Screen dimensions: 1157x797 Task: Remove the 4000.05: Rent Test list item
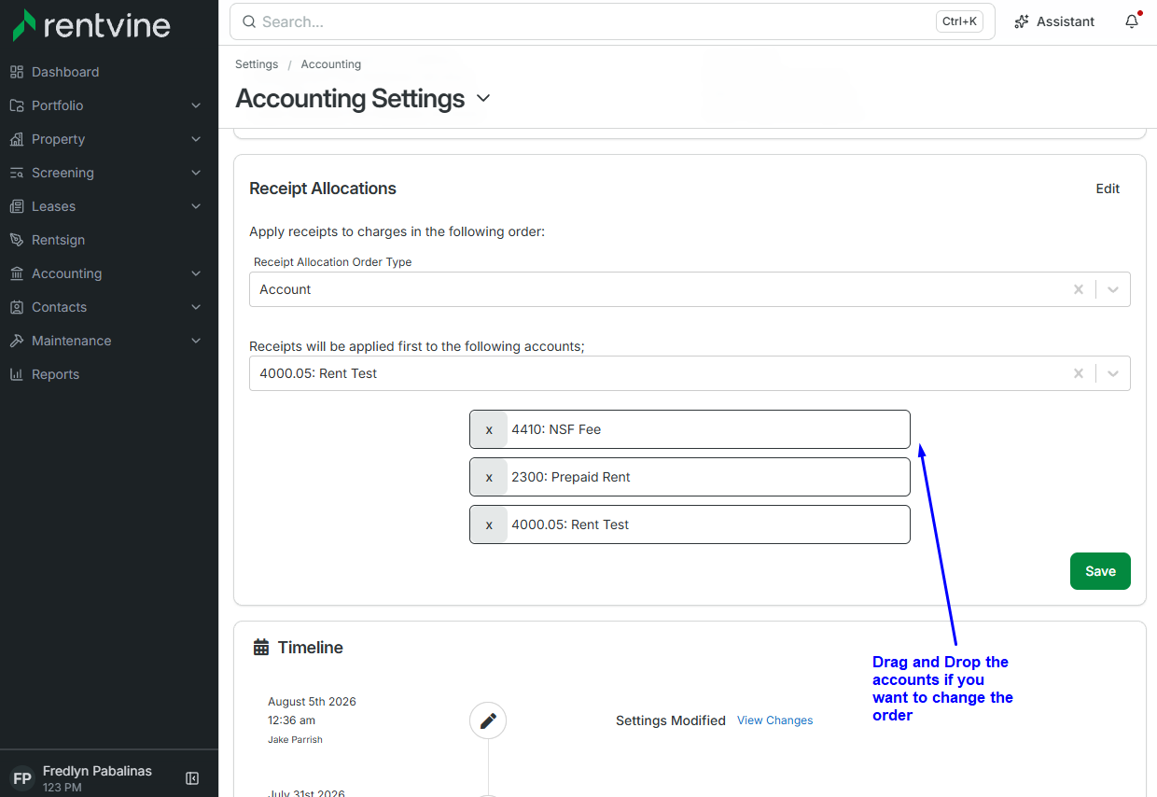pos(489,524)
